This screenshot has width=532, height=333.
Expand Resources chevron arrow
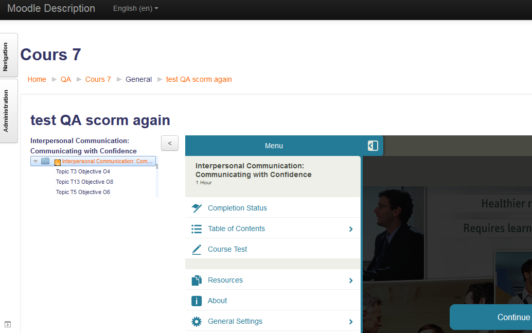pos(351,281)
